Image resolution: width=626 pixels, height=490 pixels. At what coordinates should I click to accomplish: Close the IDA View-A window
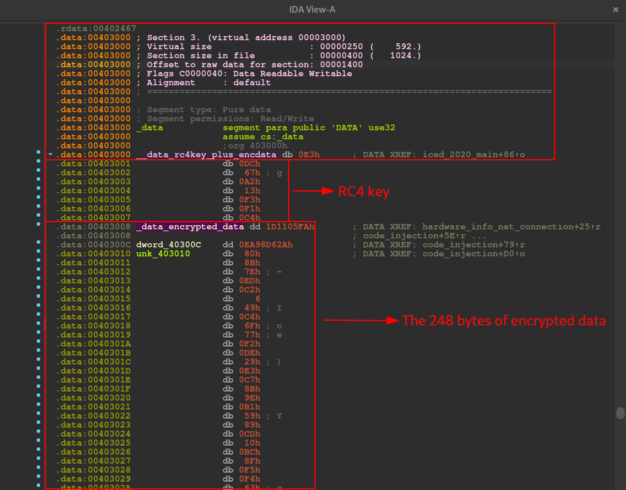pyautogui.click(x=615, y=10)
